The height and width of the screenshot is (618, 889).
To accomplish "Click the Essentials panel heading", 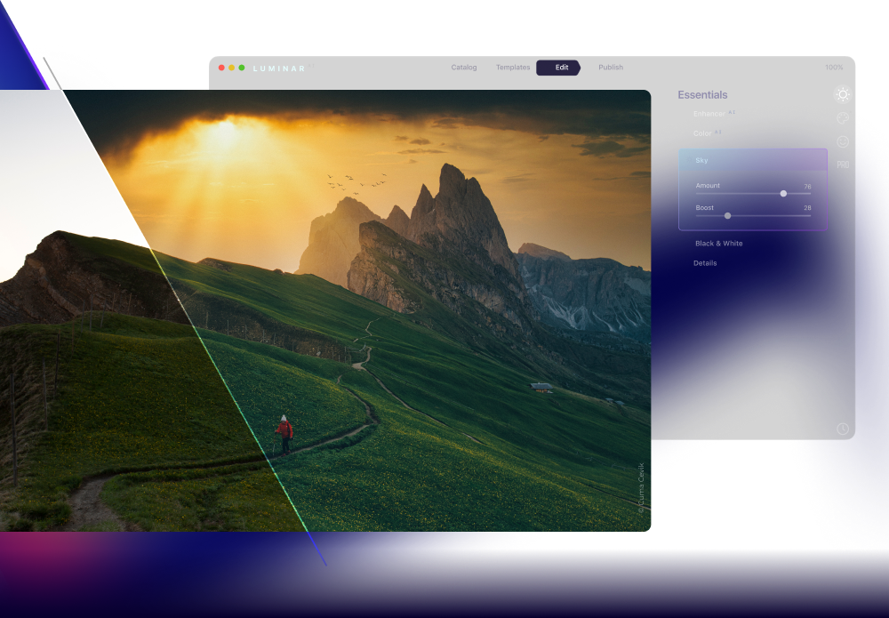I will coord(702,94).
